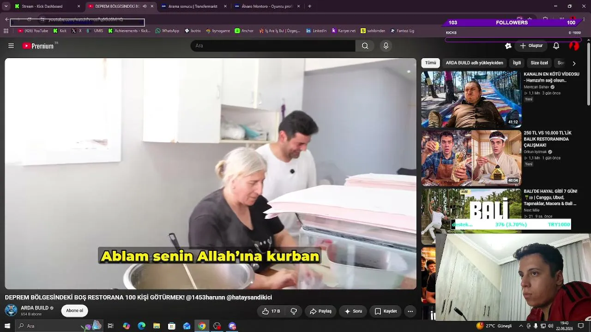Dislike the video with thumbs down
The image size is (591, 332).
[294, 311]
